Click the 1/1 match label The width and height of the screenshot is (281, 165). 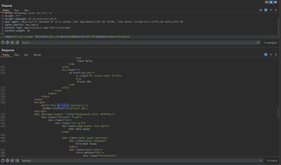coord(272,161)
